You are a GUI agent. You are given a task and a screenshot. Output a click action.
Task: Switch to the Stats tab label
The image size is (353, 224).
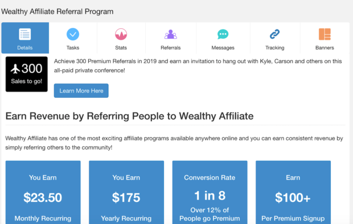pos(121,48)
